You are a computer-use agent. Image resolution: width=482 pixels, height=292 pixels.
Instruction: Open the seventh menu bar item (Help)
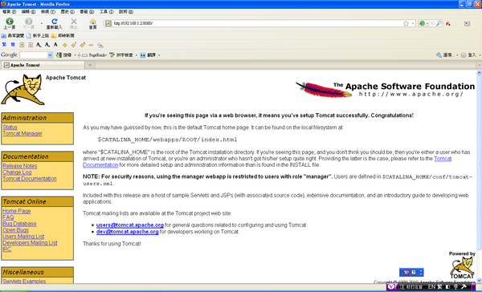(x=126, y=12)
